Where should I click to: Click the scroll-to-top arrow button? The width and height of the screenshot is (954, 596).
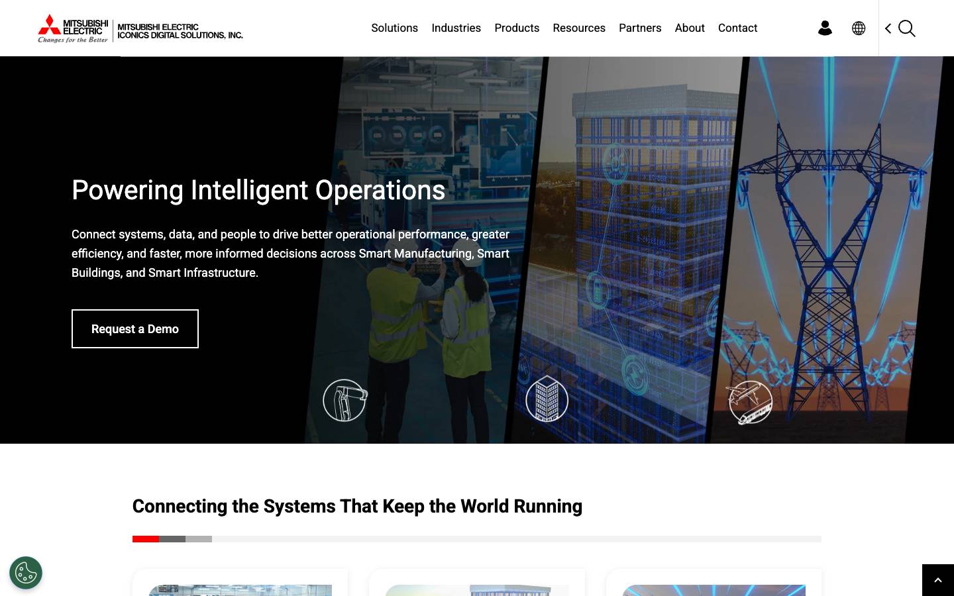tap(938, 580)
